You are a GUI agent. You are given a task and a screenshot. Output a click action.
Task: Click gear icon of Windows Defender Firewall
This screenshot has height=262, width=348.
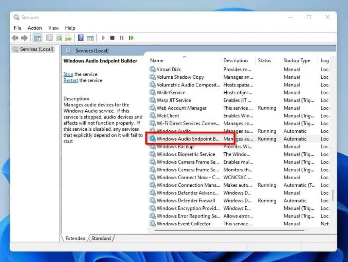(x=153, y=201)
